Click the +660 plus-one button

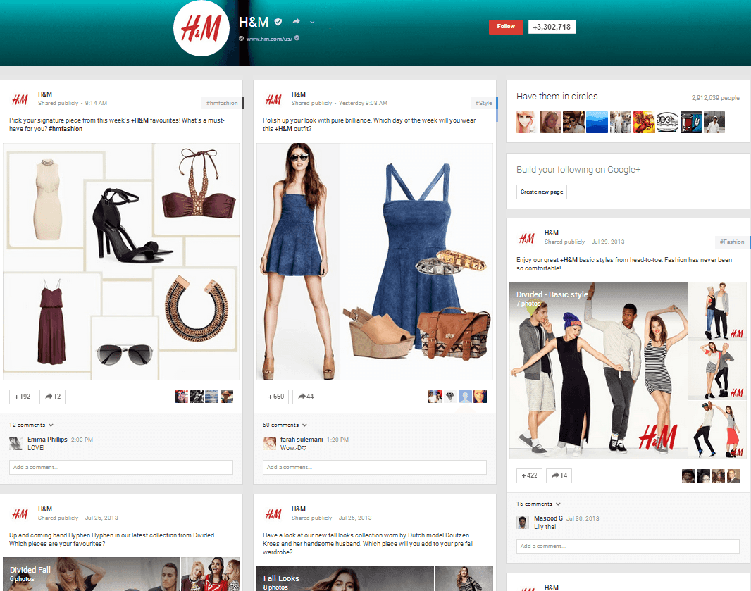pyautogui.click(x=275, y=397)
